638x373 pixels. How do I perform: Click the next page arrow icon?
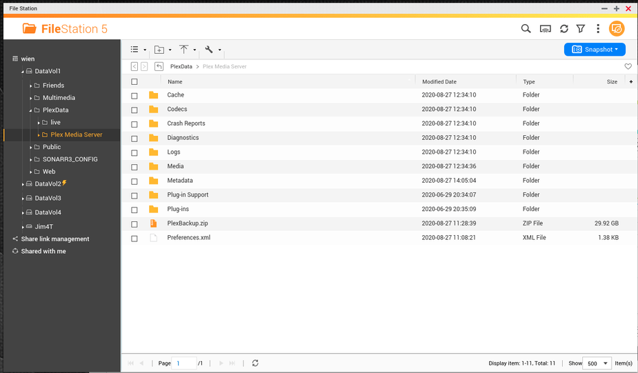tap(221, 363)
